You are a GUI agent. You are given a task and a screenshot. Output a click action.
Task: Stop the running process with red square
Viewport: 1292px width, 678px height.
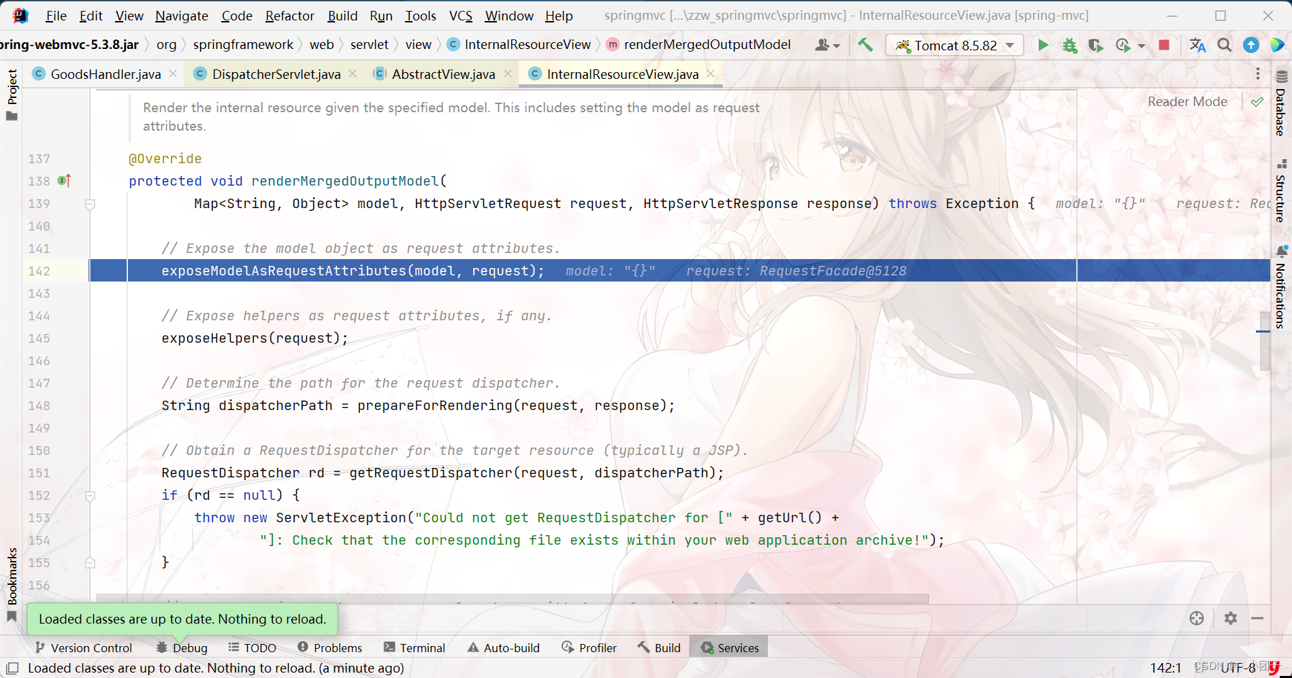(1164, 45)
